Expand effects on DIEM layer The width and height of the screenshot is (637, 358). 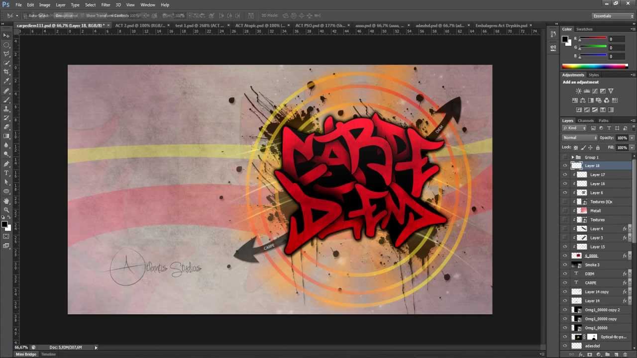pos(630,274)
